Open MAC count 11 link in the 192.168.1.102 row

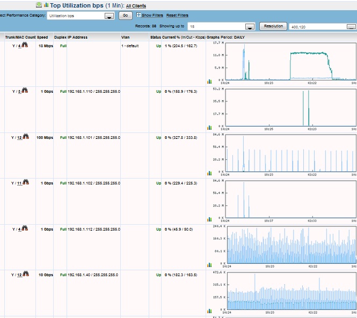pos(19,183)
